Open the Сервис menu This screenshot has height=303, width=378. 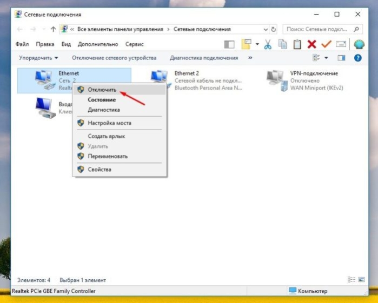tap(135, 44)
